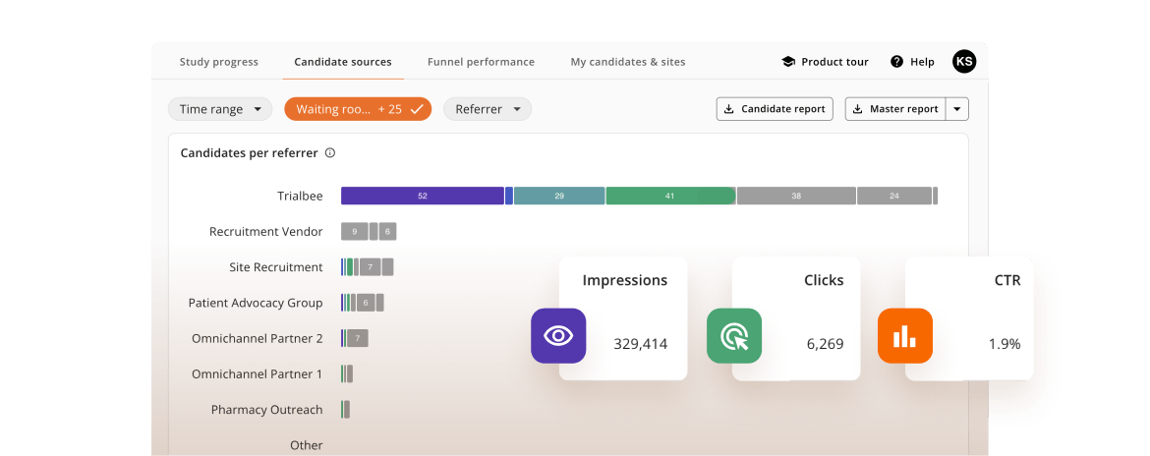Open the KS user avatar
The image size is (1150, 456).
click(x=964, y=61)
